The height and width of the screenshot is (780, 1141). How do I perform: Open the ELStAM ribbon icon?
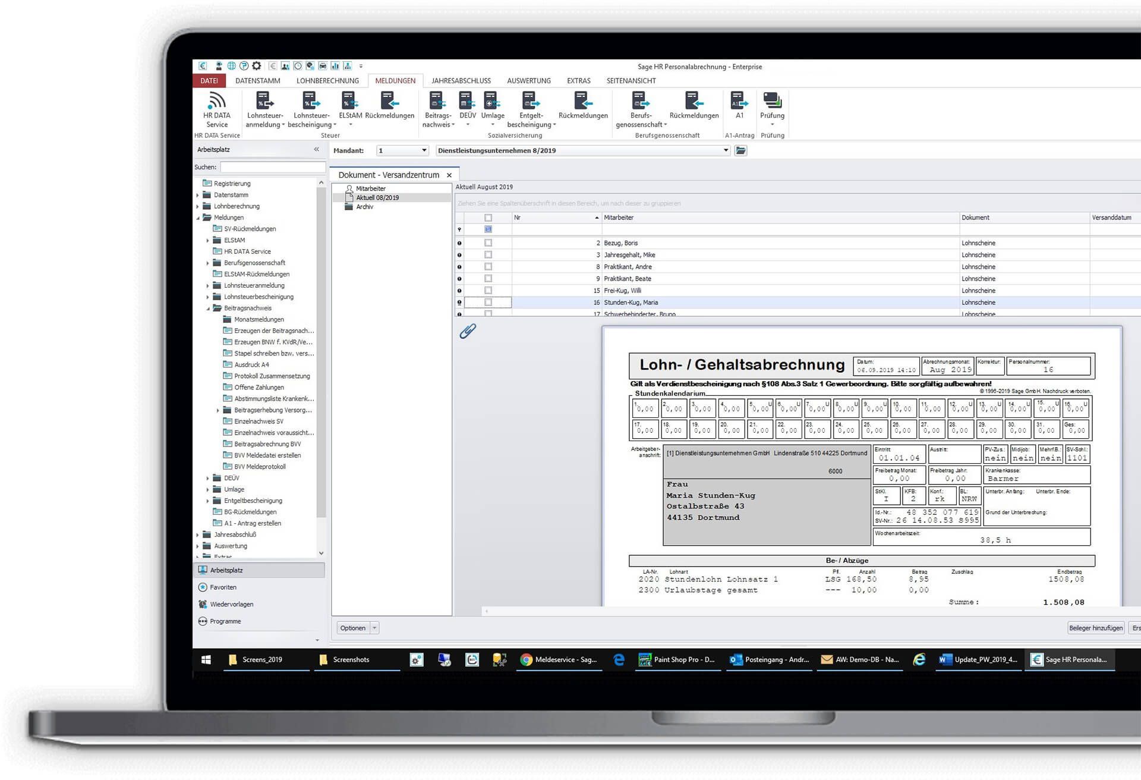click(350, 101)
